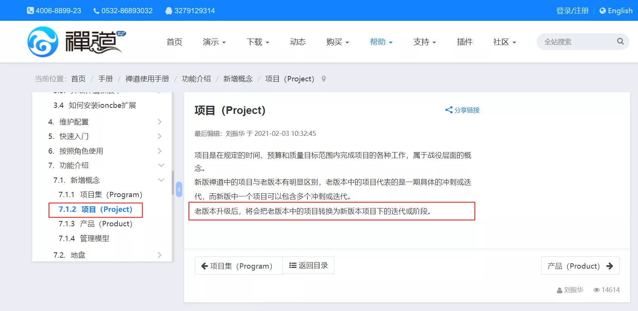Click phone number 0532-86893032
Image resolution: width=638 pixels, height=311 pixels.
coord(127,11)
